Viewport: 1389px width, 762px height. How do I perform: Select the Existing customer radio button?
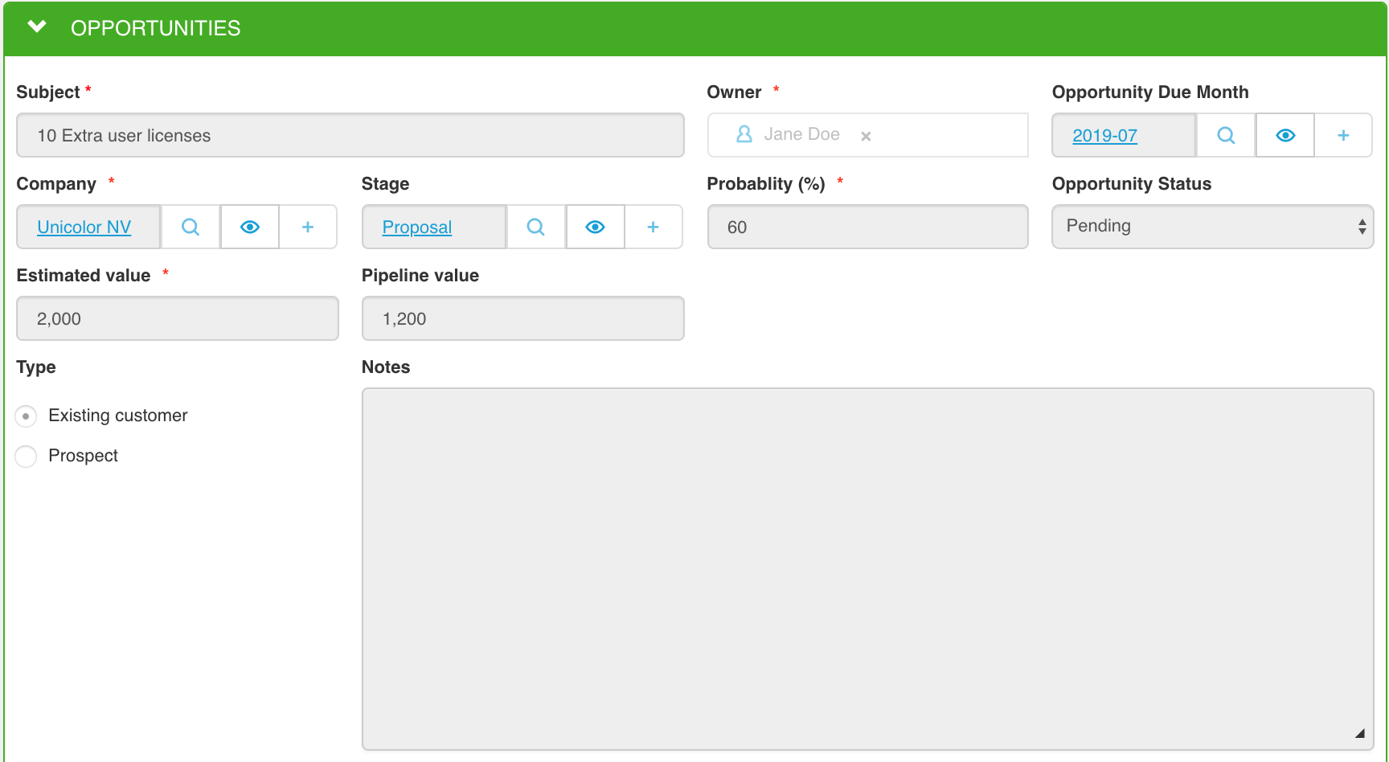[x=26, y=416]
